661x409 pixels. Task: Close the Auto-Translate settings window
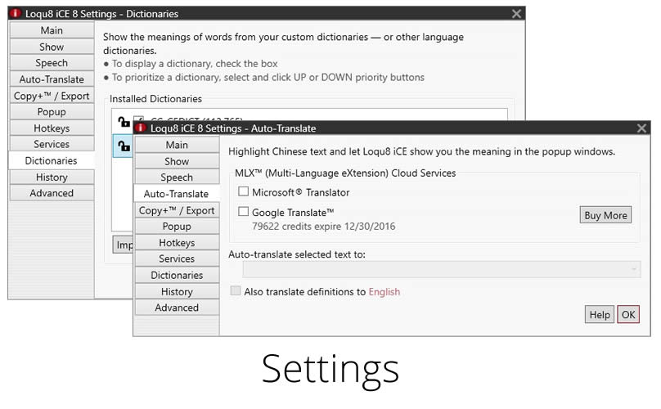tap(641, 128)
